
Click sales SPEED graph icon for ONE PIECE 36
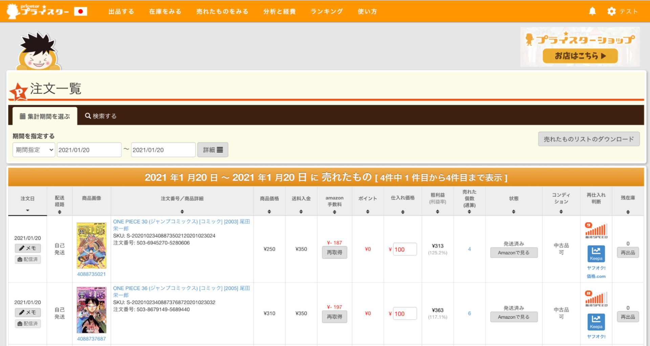(596, 299)
